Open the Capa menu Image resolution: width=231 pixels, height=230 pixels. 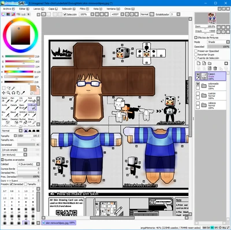tap(53, 9)
